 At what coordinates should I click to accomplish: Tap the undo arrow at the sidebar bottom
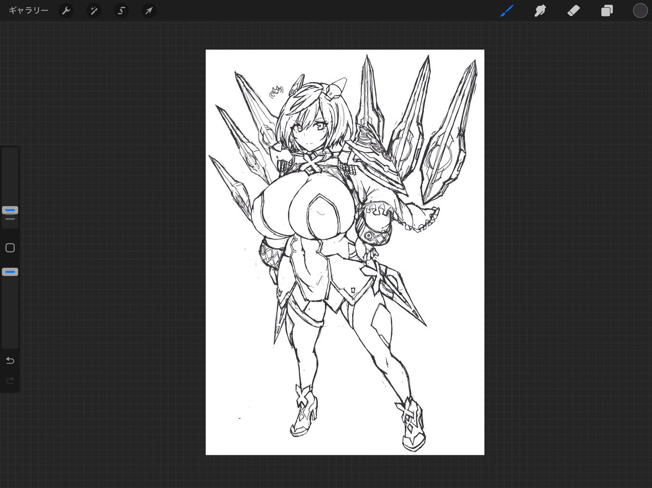(9, 360)
